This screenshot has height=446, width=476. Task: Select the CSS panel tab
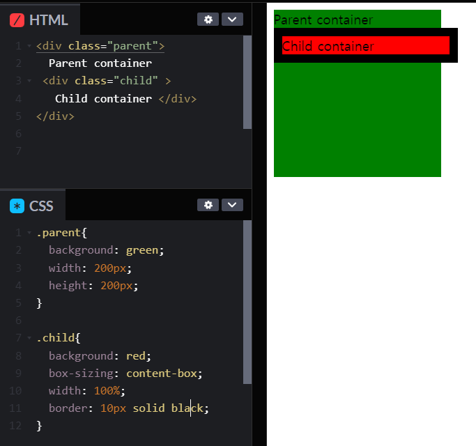tap(33, 206)
